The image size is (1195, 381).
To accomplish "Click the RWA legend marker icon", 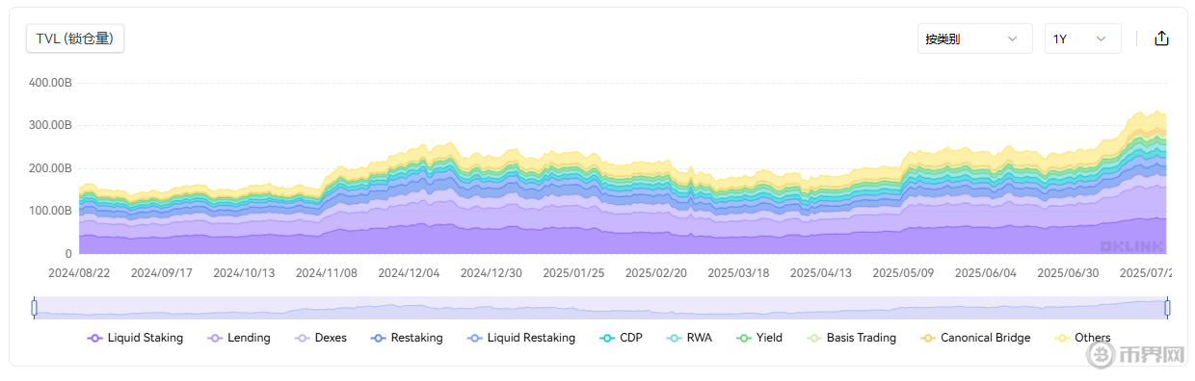I will pos(675,338).
